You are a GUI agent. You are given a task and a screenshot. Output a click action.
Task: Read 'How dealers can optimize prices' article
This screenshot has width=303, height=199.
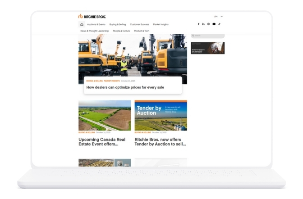pos(125,87)
